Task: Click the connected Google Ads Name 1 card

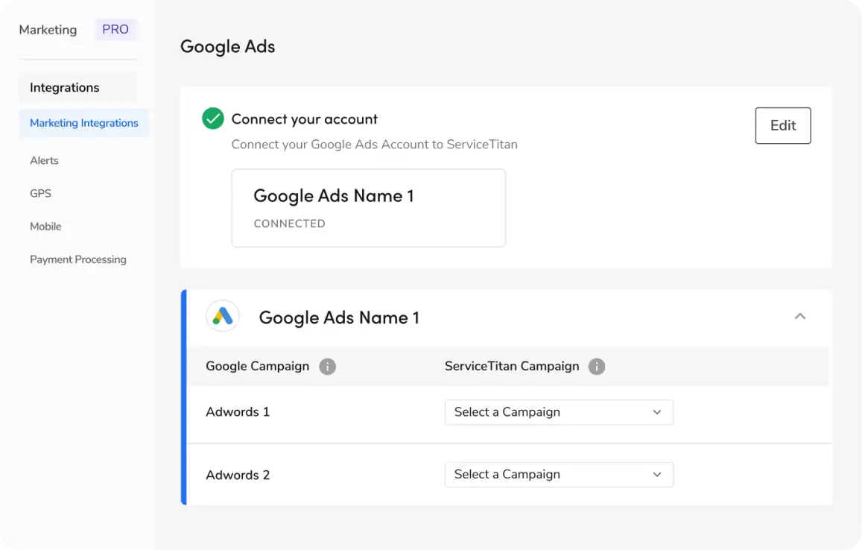Action: point(368,208)
